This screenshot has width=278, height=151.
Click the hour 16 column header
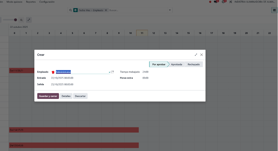(x=200, y=33)
